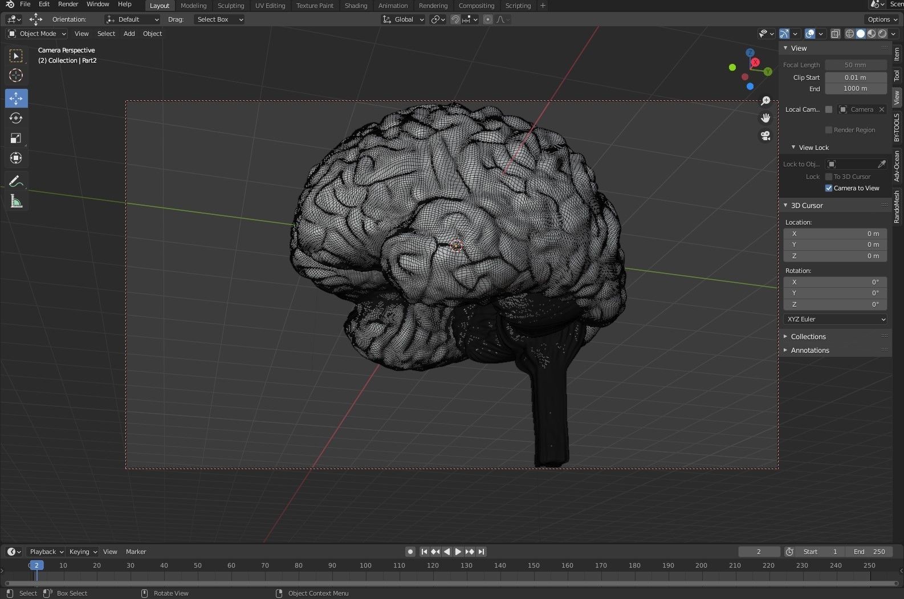Switch to material preview shading
The width and height of the screenshot is (904, 599).
click(872, 34)
